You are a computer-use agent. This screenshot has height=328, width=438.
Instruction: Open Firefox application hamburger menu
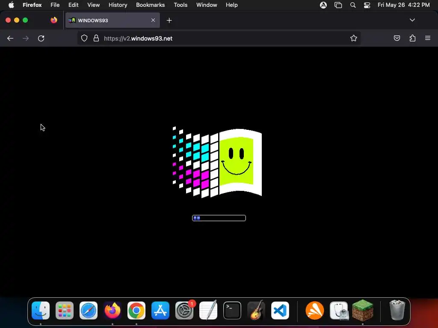(428, 38)
